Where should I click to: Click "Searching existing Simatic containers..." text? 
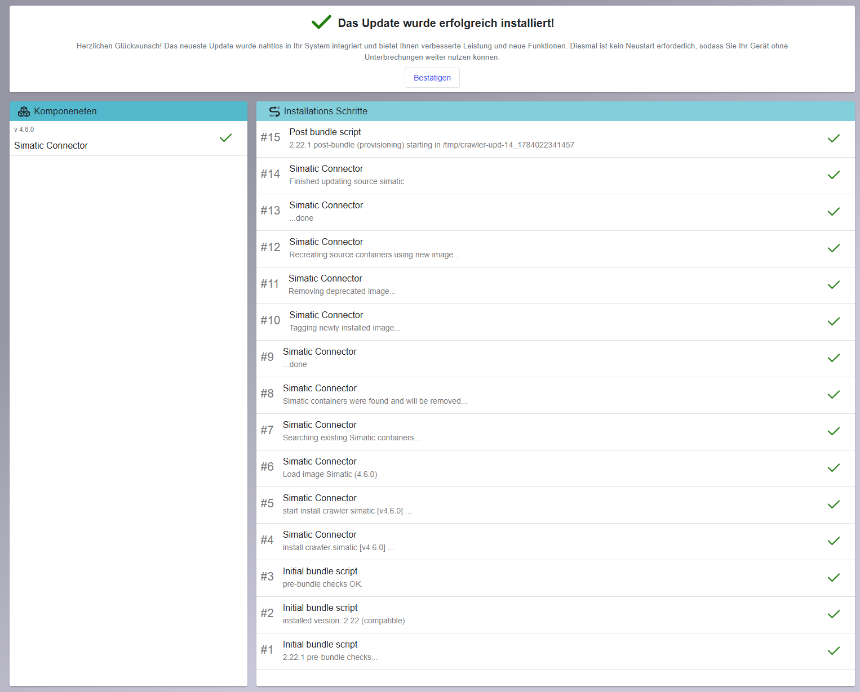coord(352,437)
